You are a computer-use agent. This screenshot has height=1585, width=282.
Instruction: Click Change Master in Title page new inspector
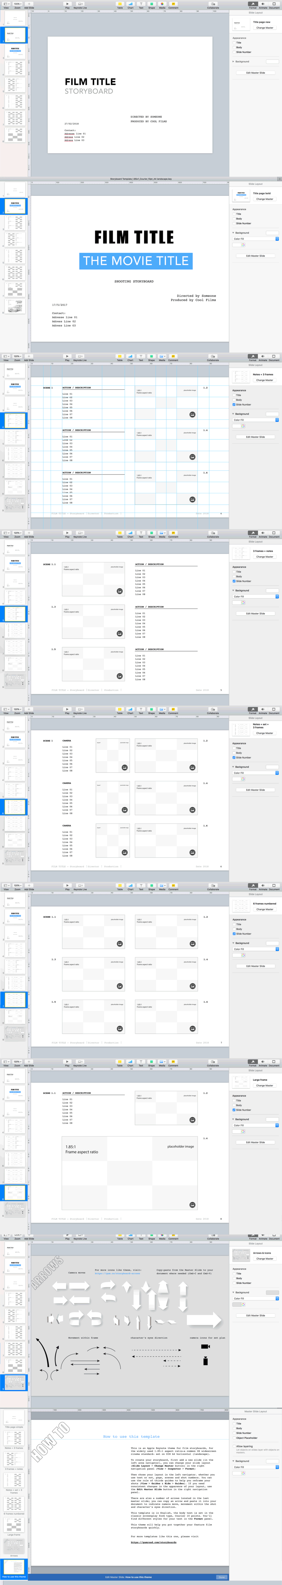[265, 28]
